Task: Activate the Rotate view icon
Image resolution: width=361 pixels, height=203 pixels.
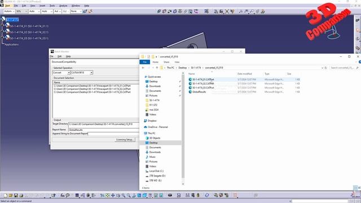Action: [x=118, y=196]
